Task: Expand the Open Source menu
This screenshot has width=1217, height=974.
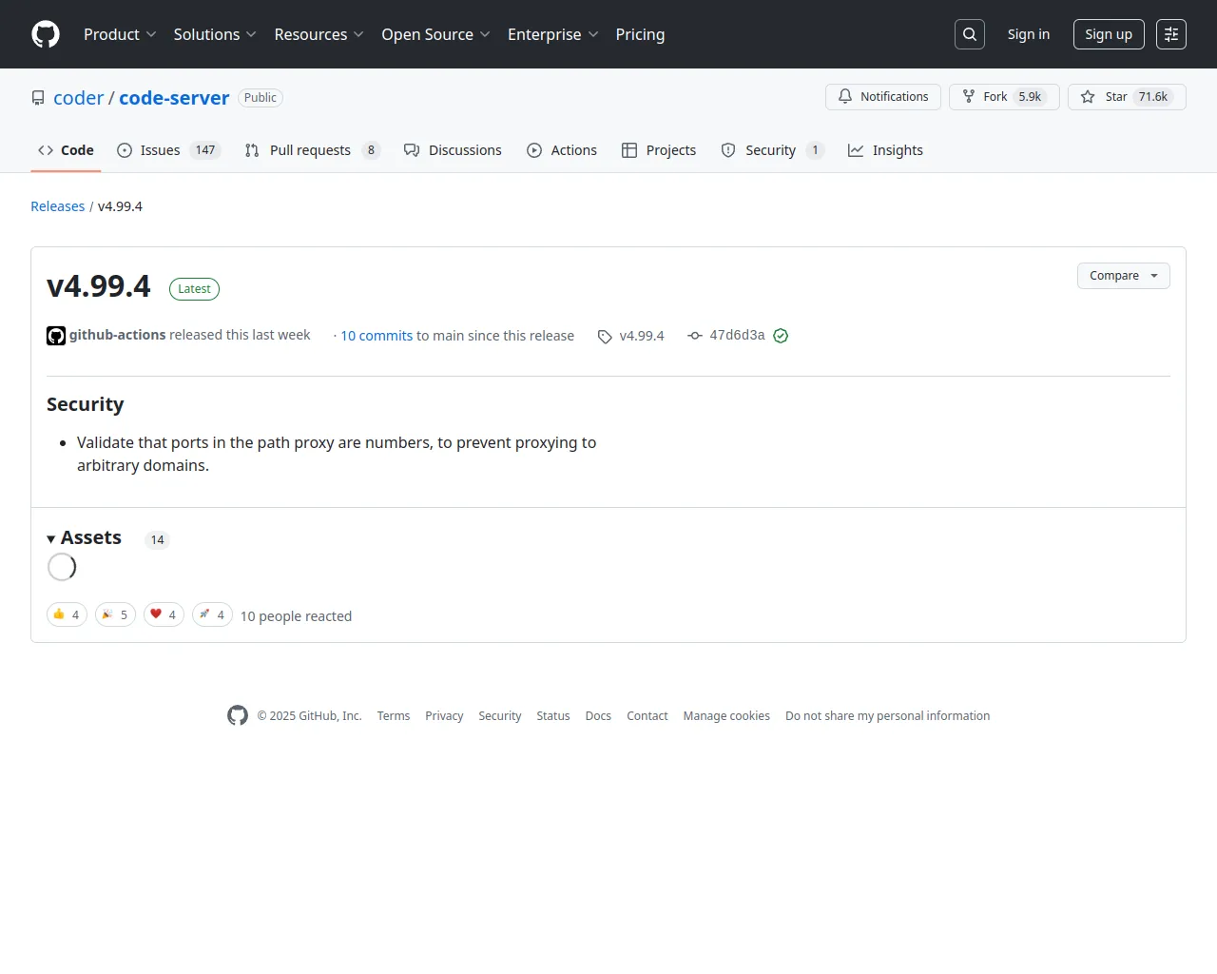Action: [435, 34]
